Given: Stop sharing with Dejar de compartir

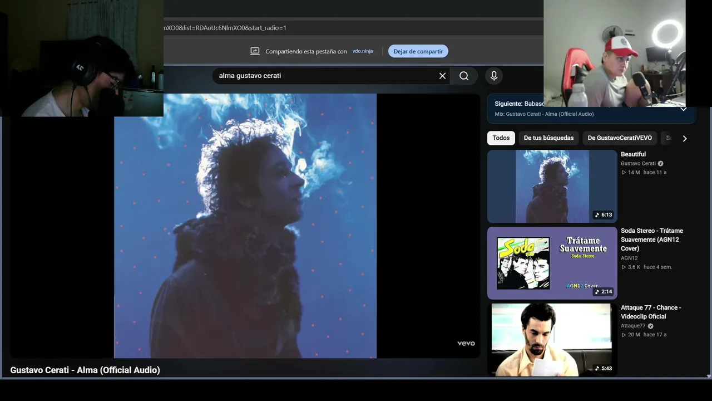Looking at the screenshot, I should 418,51.
